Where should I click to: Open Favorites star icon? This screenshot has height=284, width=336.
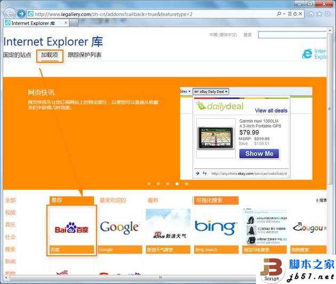tap(319, 14)
